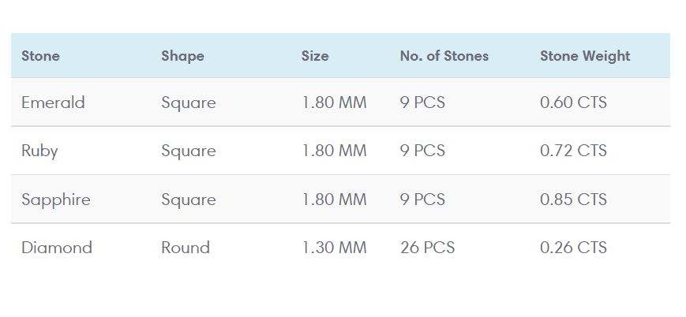The width and height of the screenshot is (686, 317).
Task: Select the Emerald stone cell
Action: pos(53,103)
